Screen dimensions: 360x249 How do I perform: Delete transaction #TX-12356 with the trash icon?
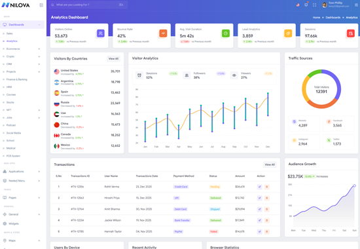click(267, 187)
